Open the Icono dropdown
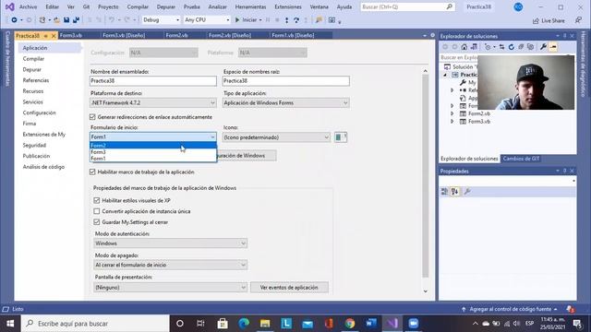This screenshot has width=591, height=332. click(x=276, y=137)
